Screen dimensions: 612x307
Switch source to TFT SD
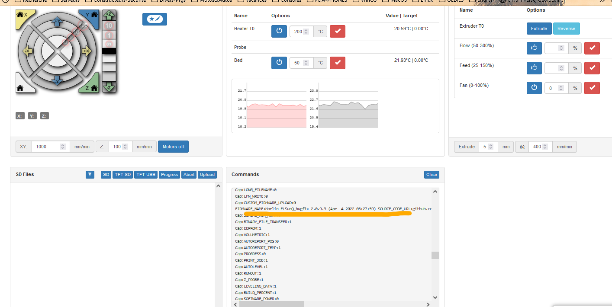[122, 175]
